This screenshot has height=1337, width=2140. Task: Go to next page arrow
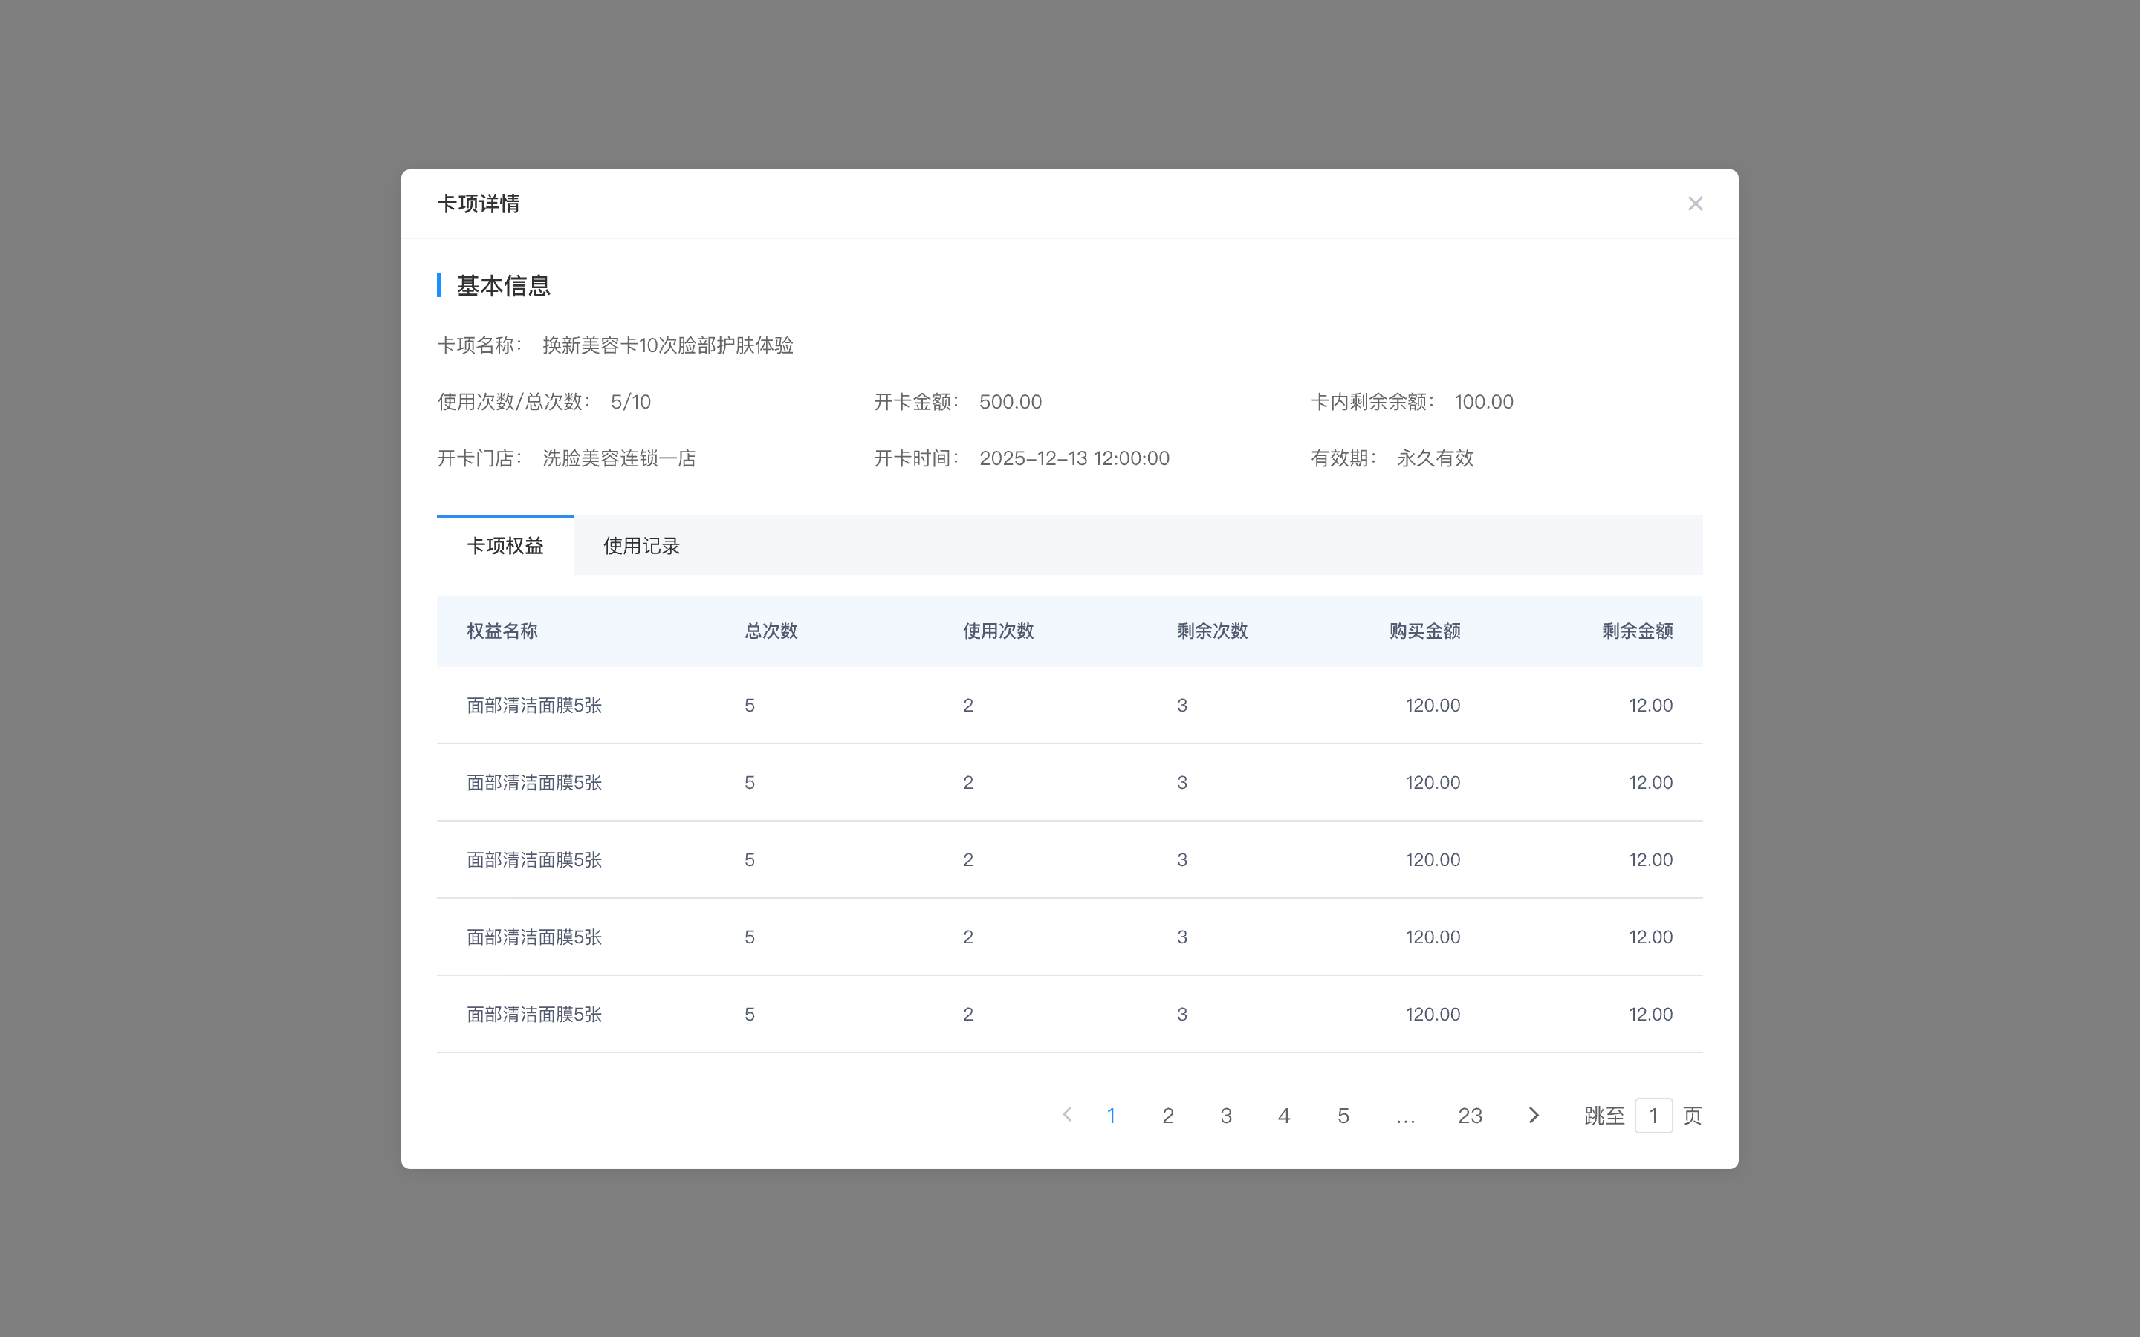click(1534, 1115)
